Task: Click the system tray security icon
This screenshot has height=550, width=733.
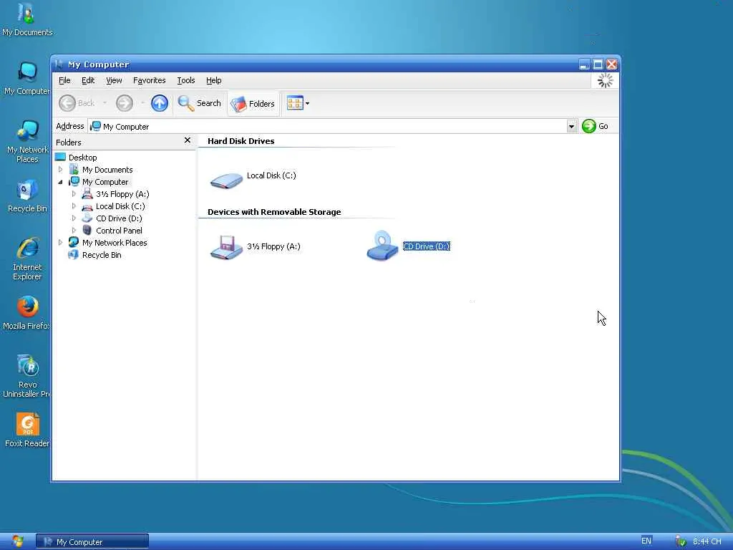Action: point(681,541)
